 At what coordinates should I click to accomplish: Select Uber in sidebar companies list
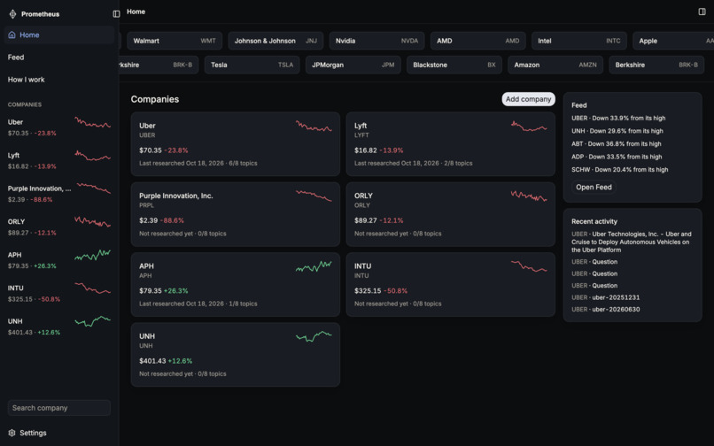pos(59,127)
